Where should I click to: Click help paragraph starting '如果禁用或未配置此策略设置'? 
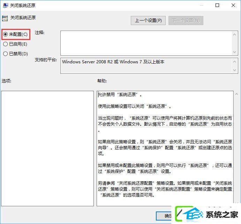165,168
